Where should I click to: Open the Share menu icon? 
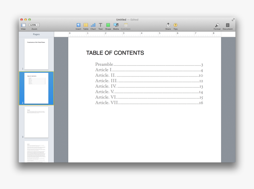click(x=168, y=25)
